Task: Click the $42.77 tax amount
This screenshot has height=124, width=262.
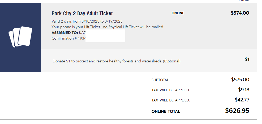Action: pos(242,100)
